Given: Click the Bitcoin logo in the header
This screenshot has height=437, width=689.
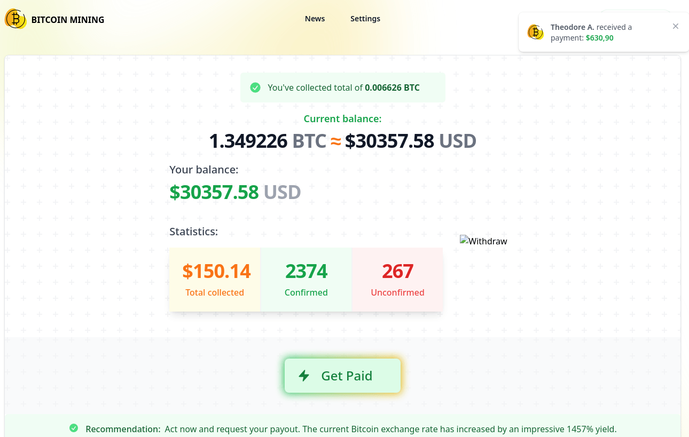Looking at the screenshot, I should (x=15, y=19).
